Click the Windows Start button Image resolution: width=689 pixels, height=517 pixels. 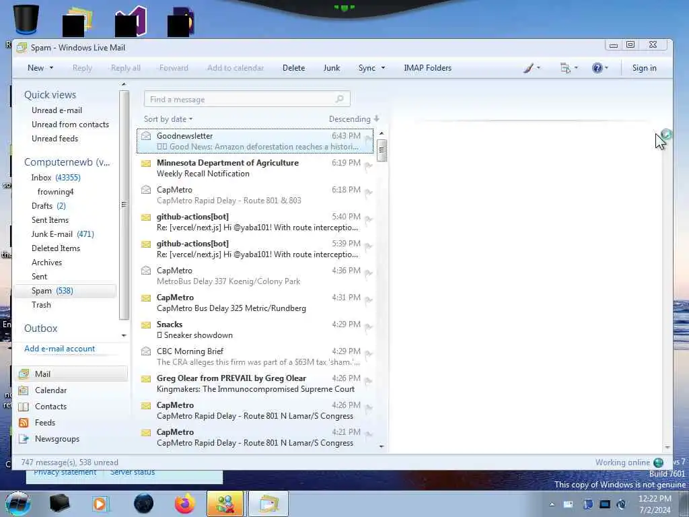coord(17,504)
